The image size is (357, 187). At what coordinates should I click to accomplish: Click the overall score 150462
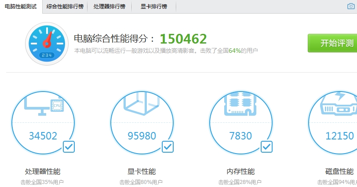point(183,39)
